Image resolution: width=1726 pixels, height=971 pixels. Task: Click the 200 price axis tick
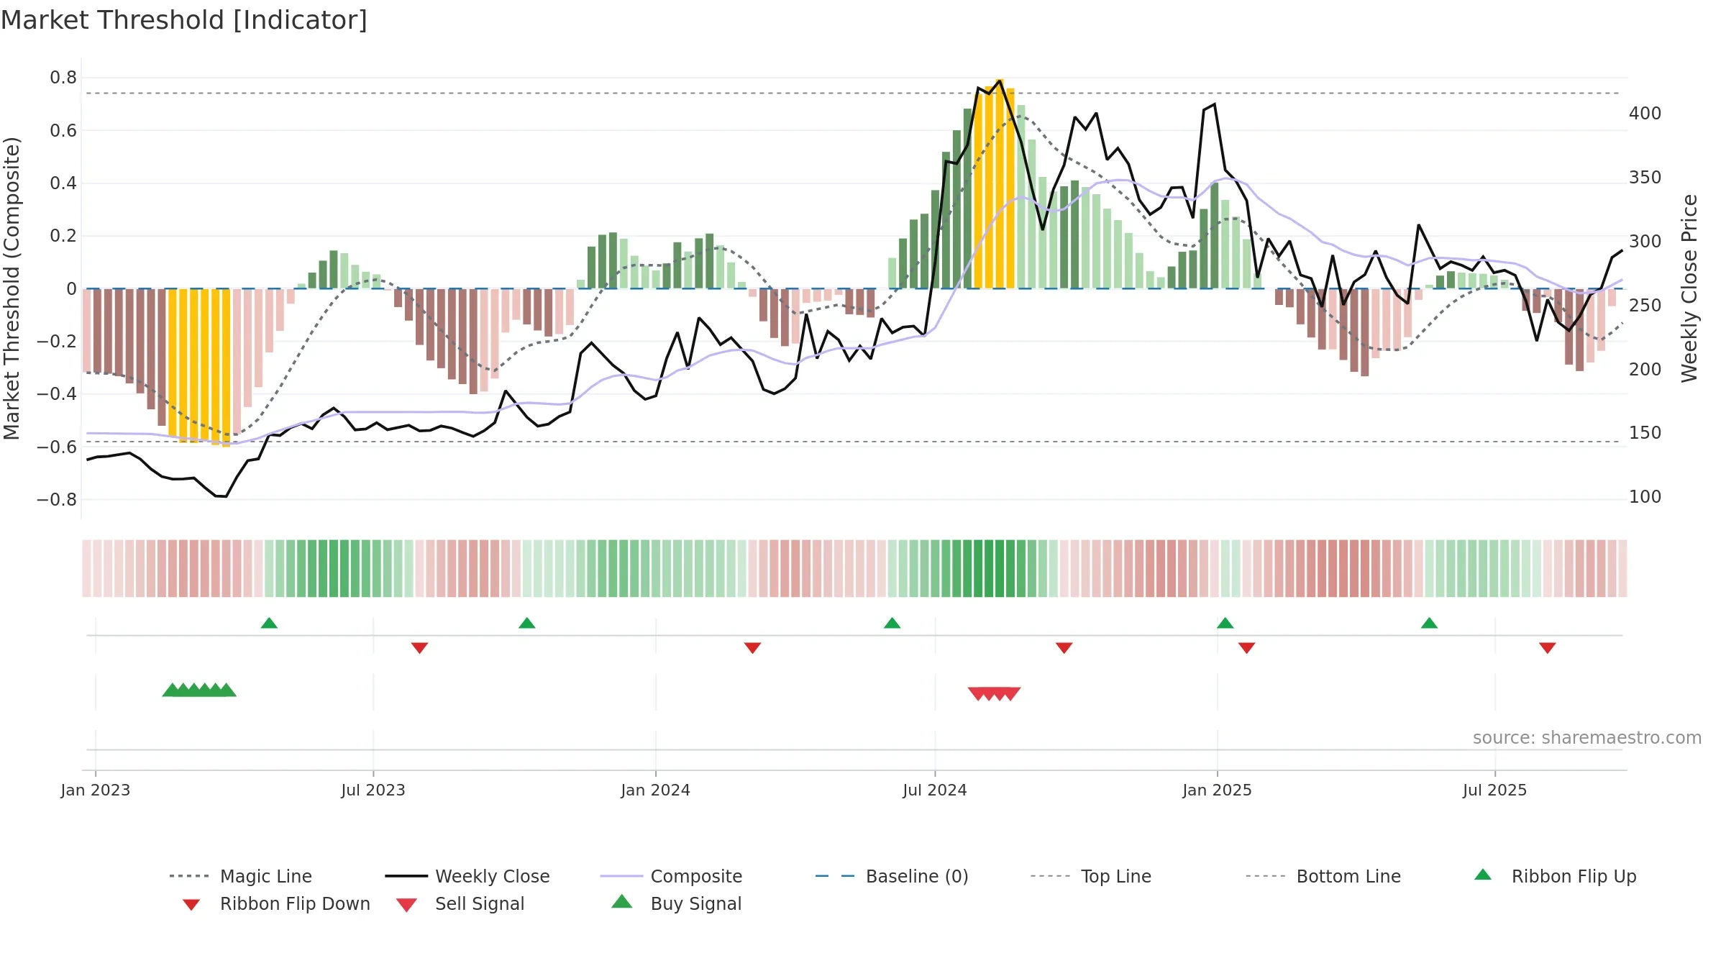(1645, 369)
